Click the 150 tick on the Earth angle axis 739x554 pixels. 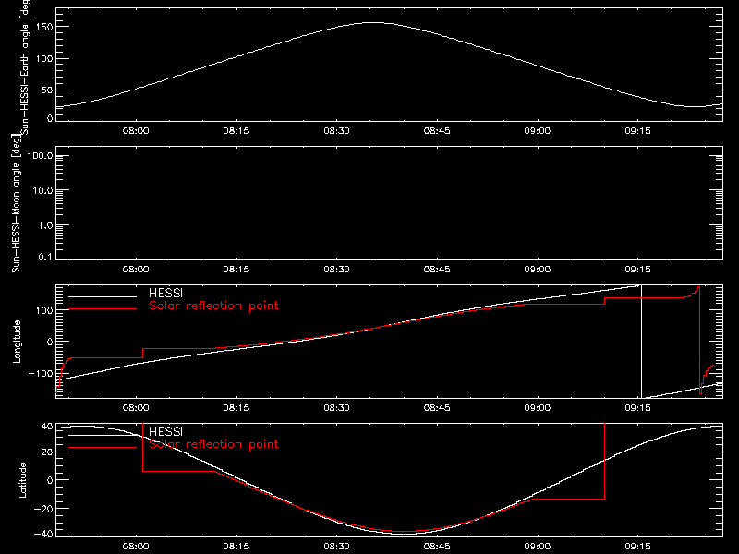click(x=45, y=27)
